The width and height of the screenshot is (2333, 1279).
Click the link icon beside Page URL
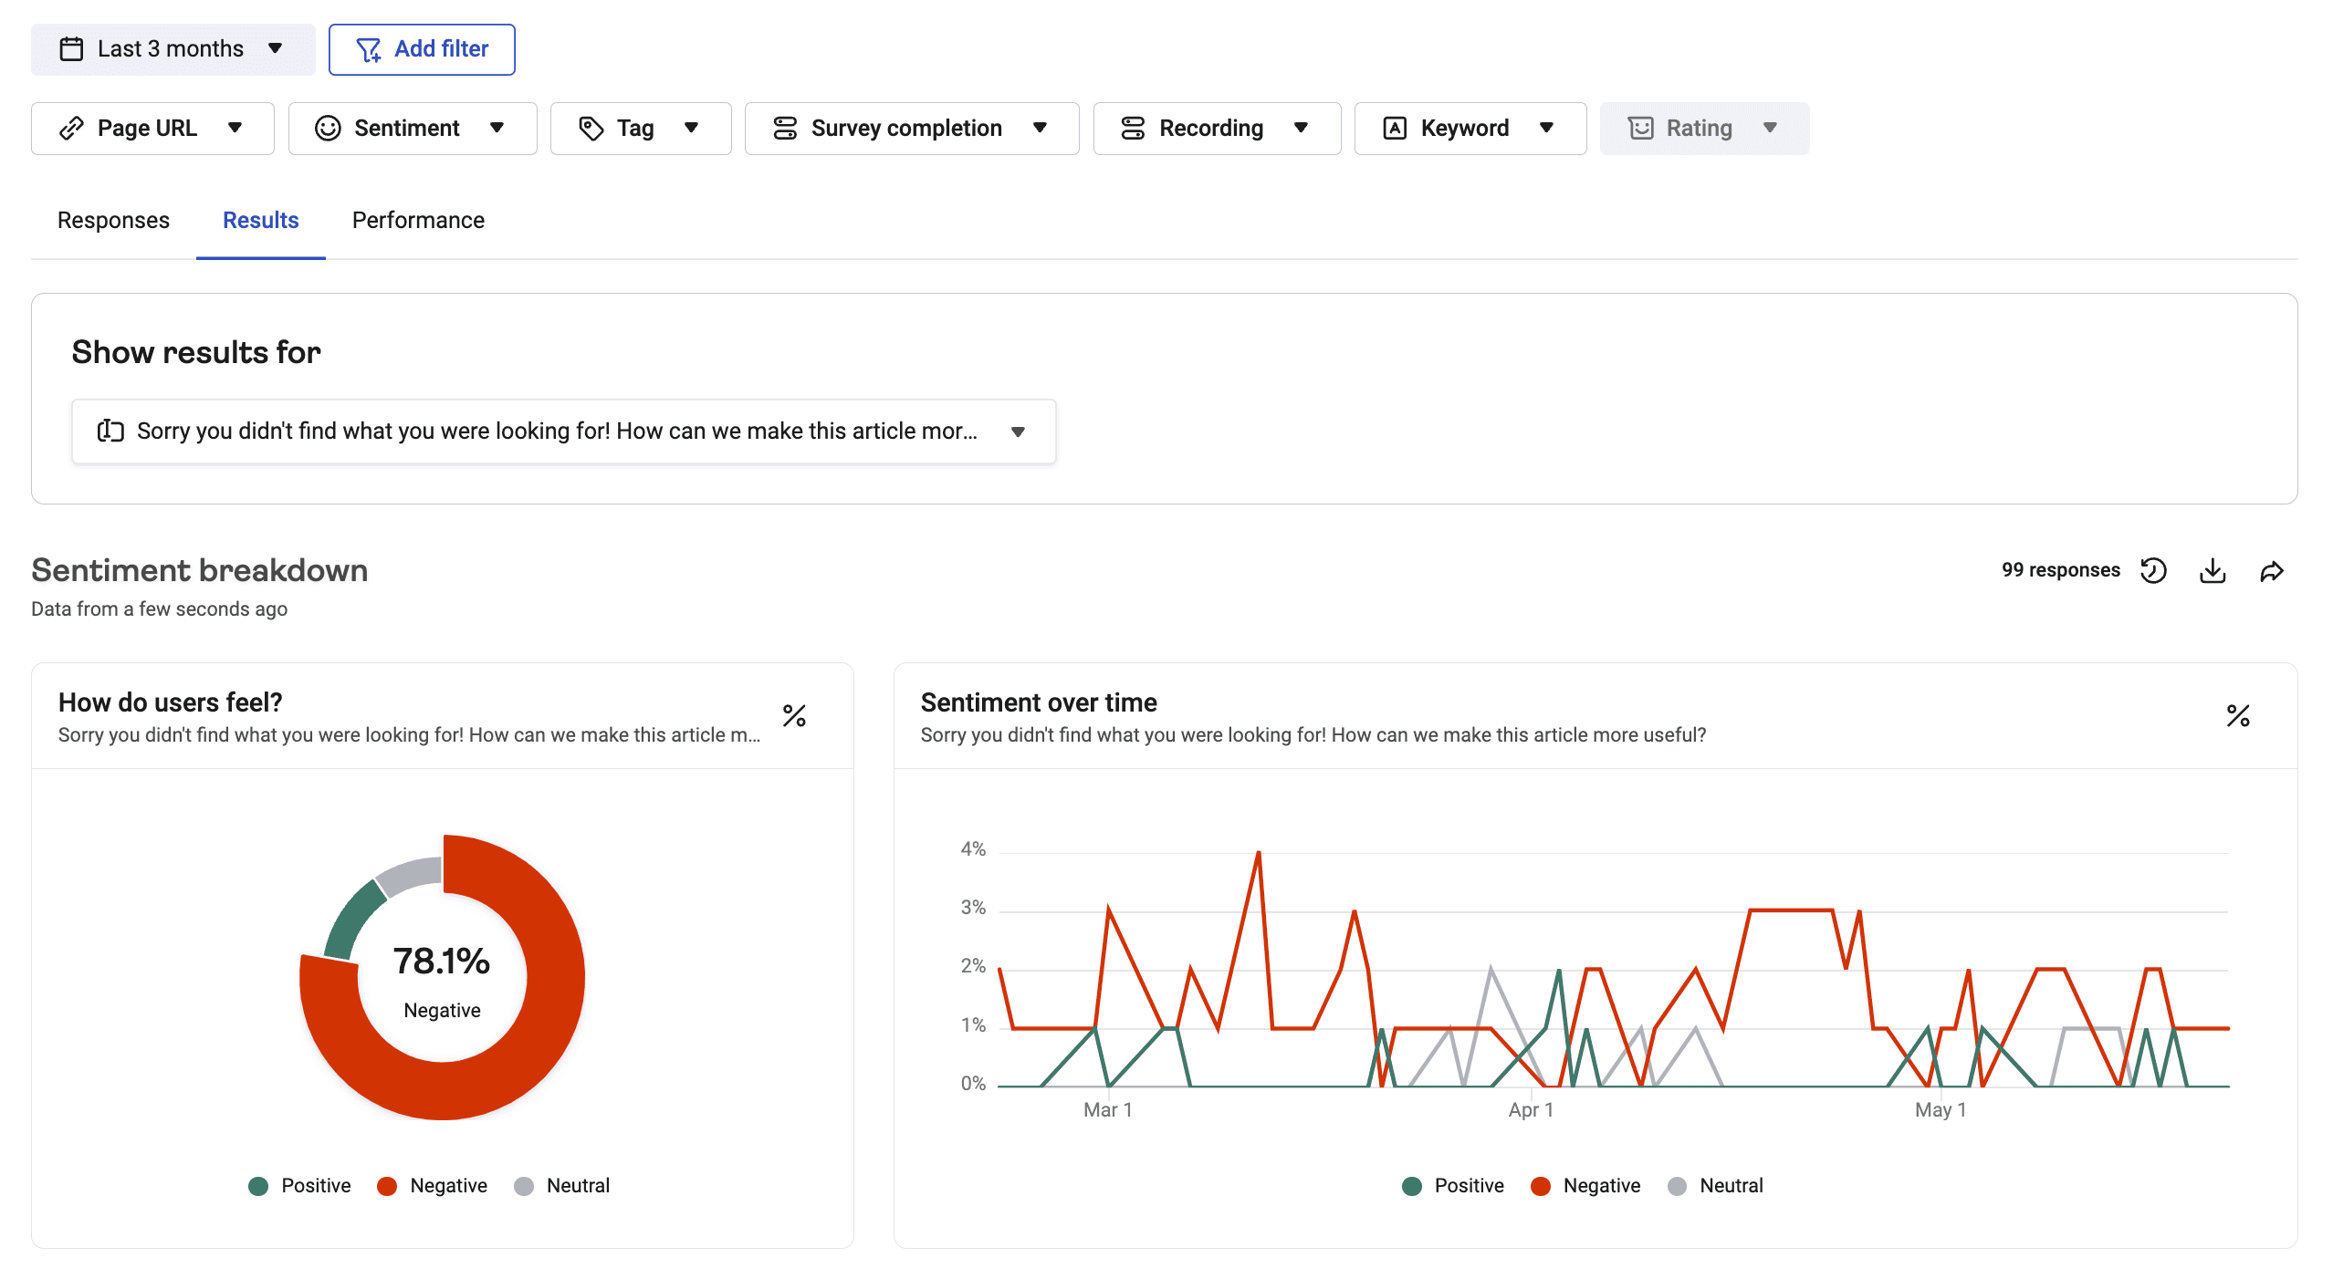tap(71, 129)
